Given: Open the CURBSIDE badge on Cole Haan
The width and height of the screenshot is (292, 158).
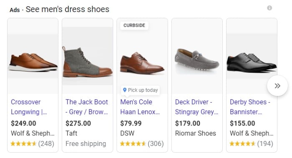Looking at the screenshot, I should click(x=134, y=25).
